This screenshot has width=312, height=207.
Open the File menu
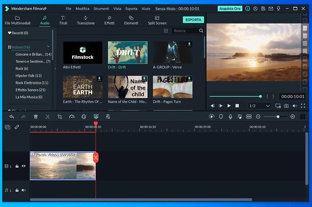(69, 9)
